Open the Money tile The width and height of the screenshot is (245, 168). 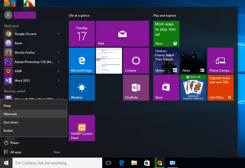pyautogui.click(x=166, y=61)
